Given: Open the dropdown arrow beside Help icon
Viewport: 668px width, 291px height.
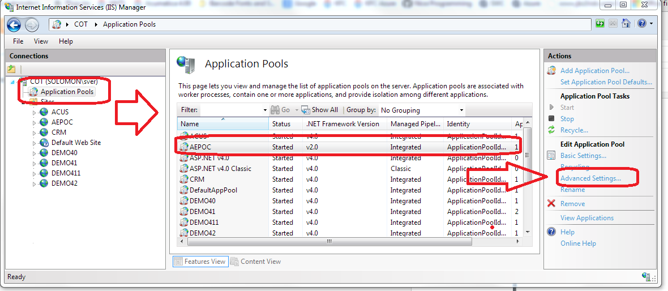Looking at the screenshot, I should pyautogui.click(x=652, y=24).
